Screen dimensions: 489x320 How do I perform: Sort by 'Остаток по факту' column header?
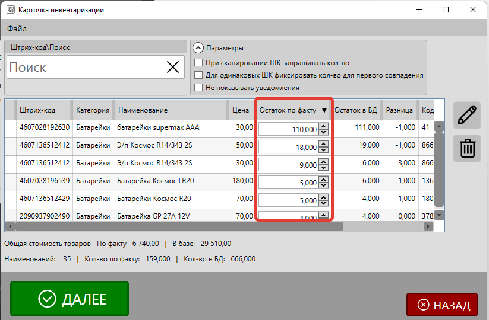(x=288, y=110)
